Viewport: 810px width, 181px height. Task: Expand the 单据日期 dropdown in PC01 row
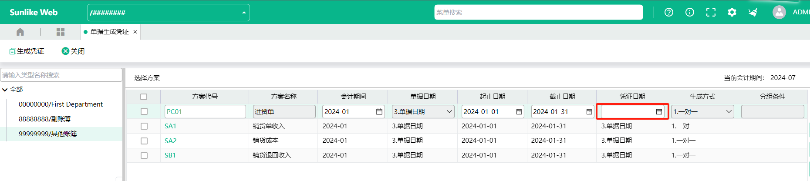(423, 112)
